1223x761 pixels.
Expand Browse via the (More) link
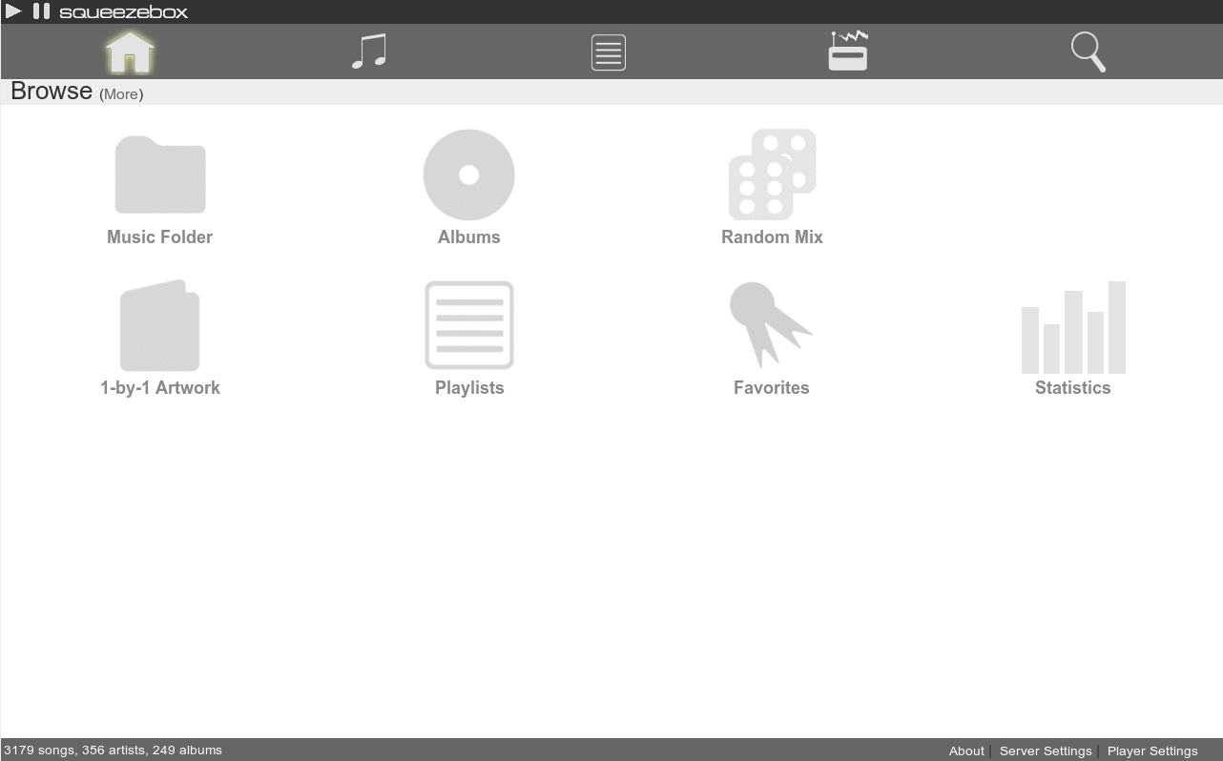pos(121,94)
